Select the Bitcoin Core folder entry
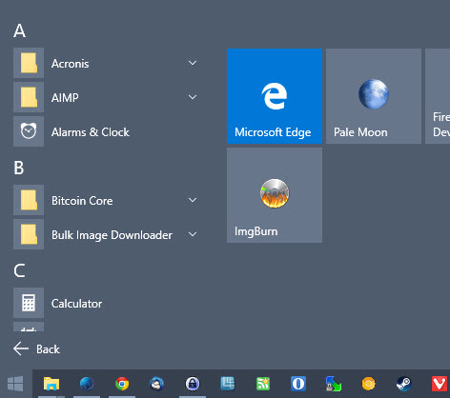 point(107,200)
